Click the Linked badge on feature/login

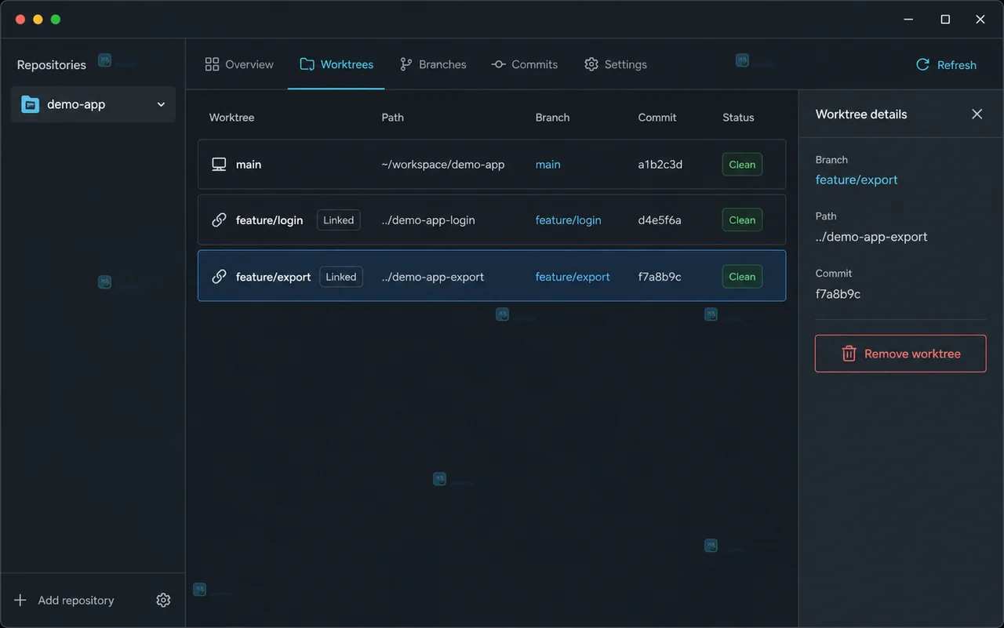pos(339,220)
